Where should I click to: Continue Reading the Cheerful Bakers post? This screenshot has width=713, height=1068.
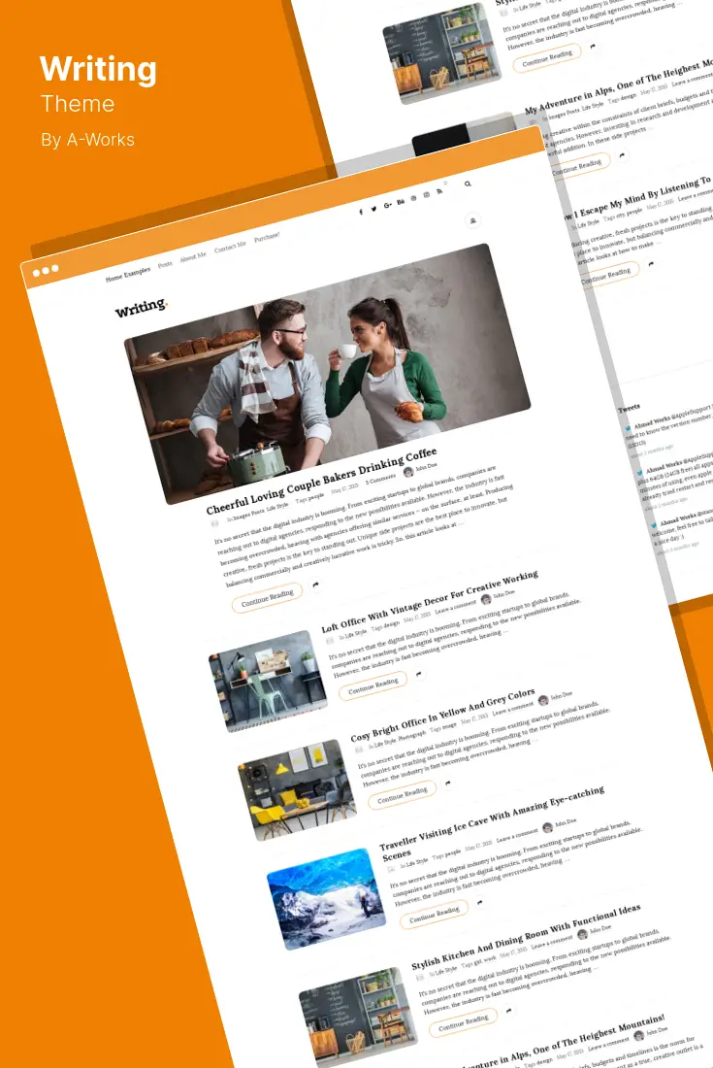tap(268, 597)
